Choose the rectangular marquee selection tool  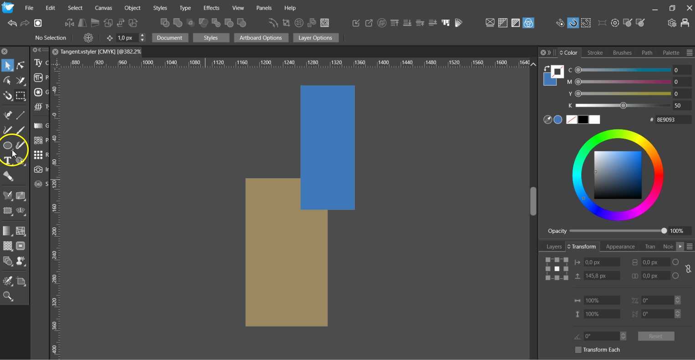20,95
